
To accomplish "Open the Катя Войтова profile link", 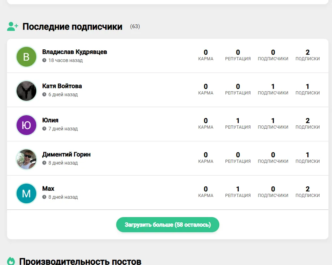I will pyautogui.click(x=62, y=86).
